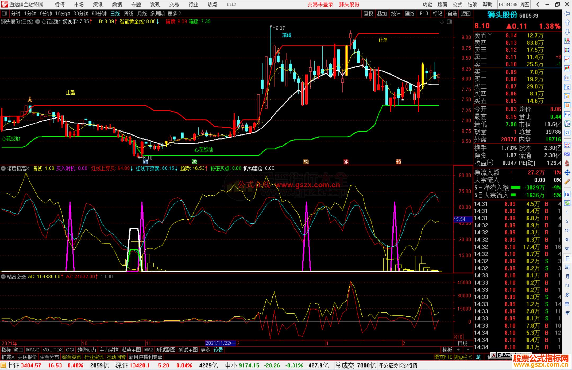This screenshot has width=572, height=370.
Task: Click the circle icon in right sidebar
Action: [567, 133]
